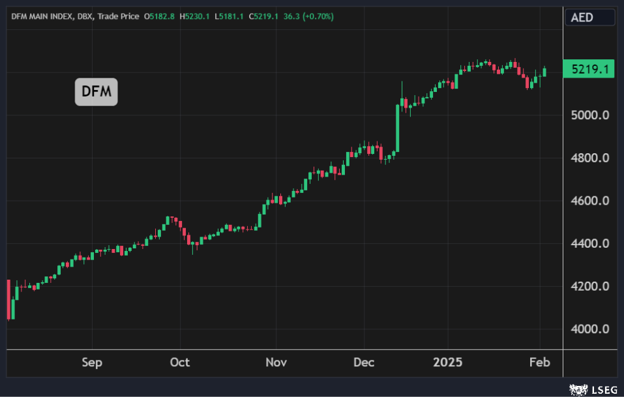Click the close value C5219.1

pos(263,17)
